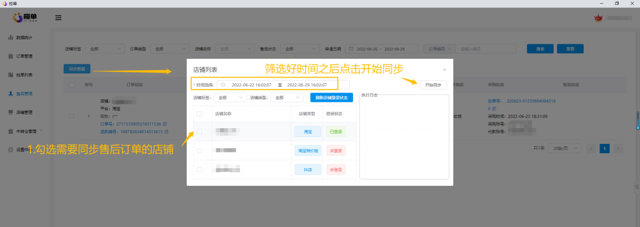Expand the 中转仓管理 menu chevron
This screenshot has width=640, height=227.
[x=41, y=131]
